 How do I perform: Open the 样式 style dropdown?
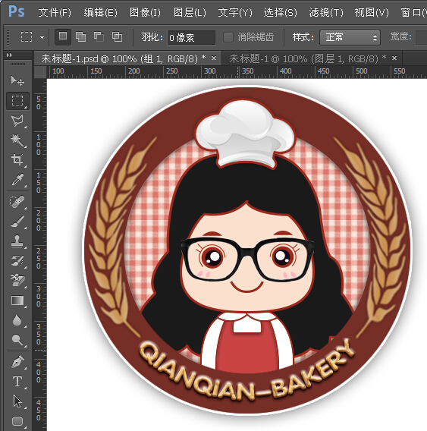pyautogui.click(x=350, y=37)
